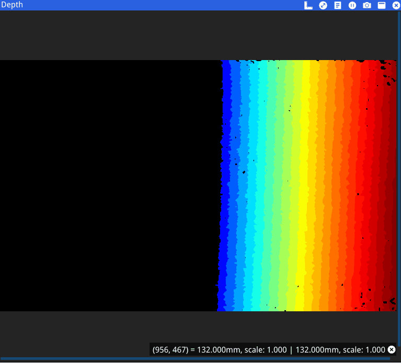Probe the dark maroon edge of depth image
Screen dimensions: 401x363
click(x=392, y=183)
